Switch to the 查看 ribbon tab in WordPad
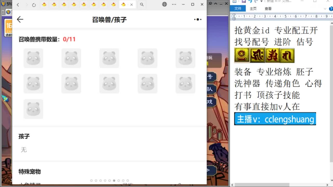 click(268, 9)
